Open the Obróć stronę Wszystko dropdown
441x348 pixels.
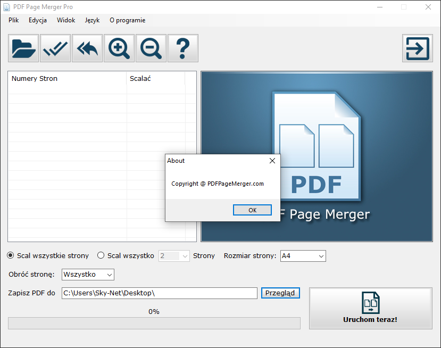(x=88, y=275)
